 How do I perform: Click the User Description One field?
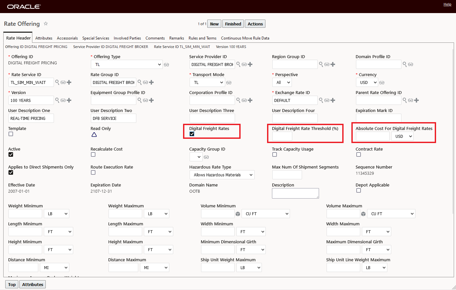(x=31, y=118)
